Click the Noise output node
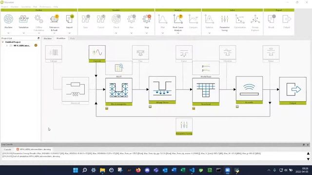This screenshot has height=175, width=312. [x=271, y=54]
